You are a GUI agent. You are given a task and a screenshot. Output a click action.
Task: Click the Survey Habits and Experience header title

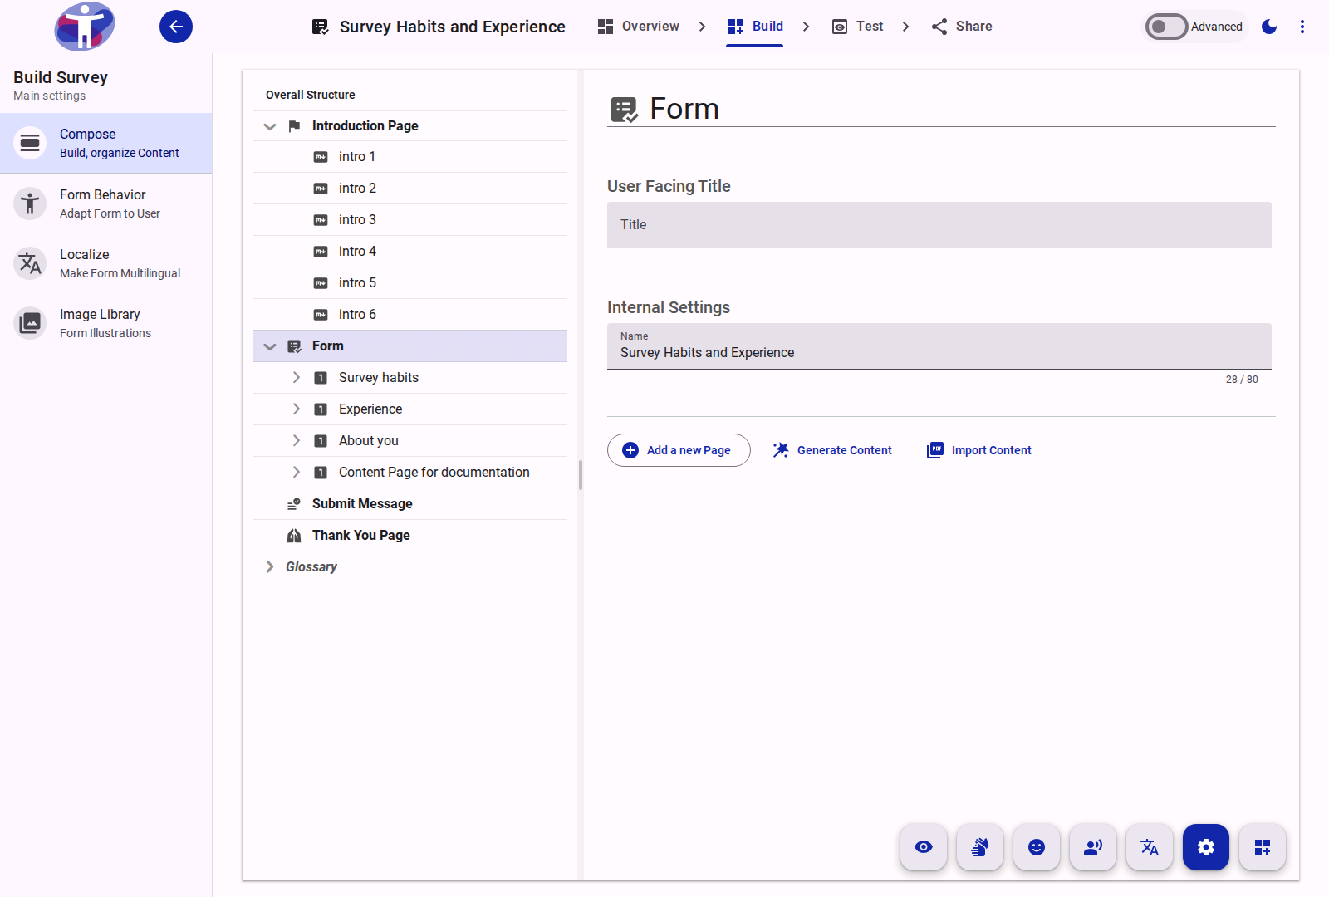[453, 27]
